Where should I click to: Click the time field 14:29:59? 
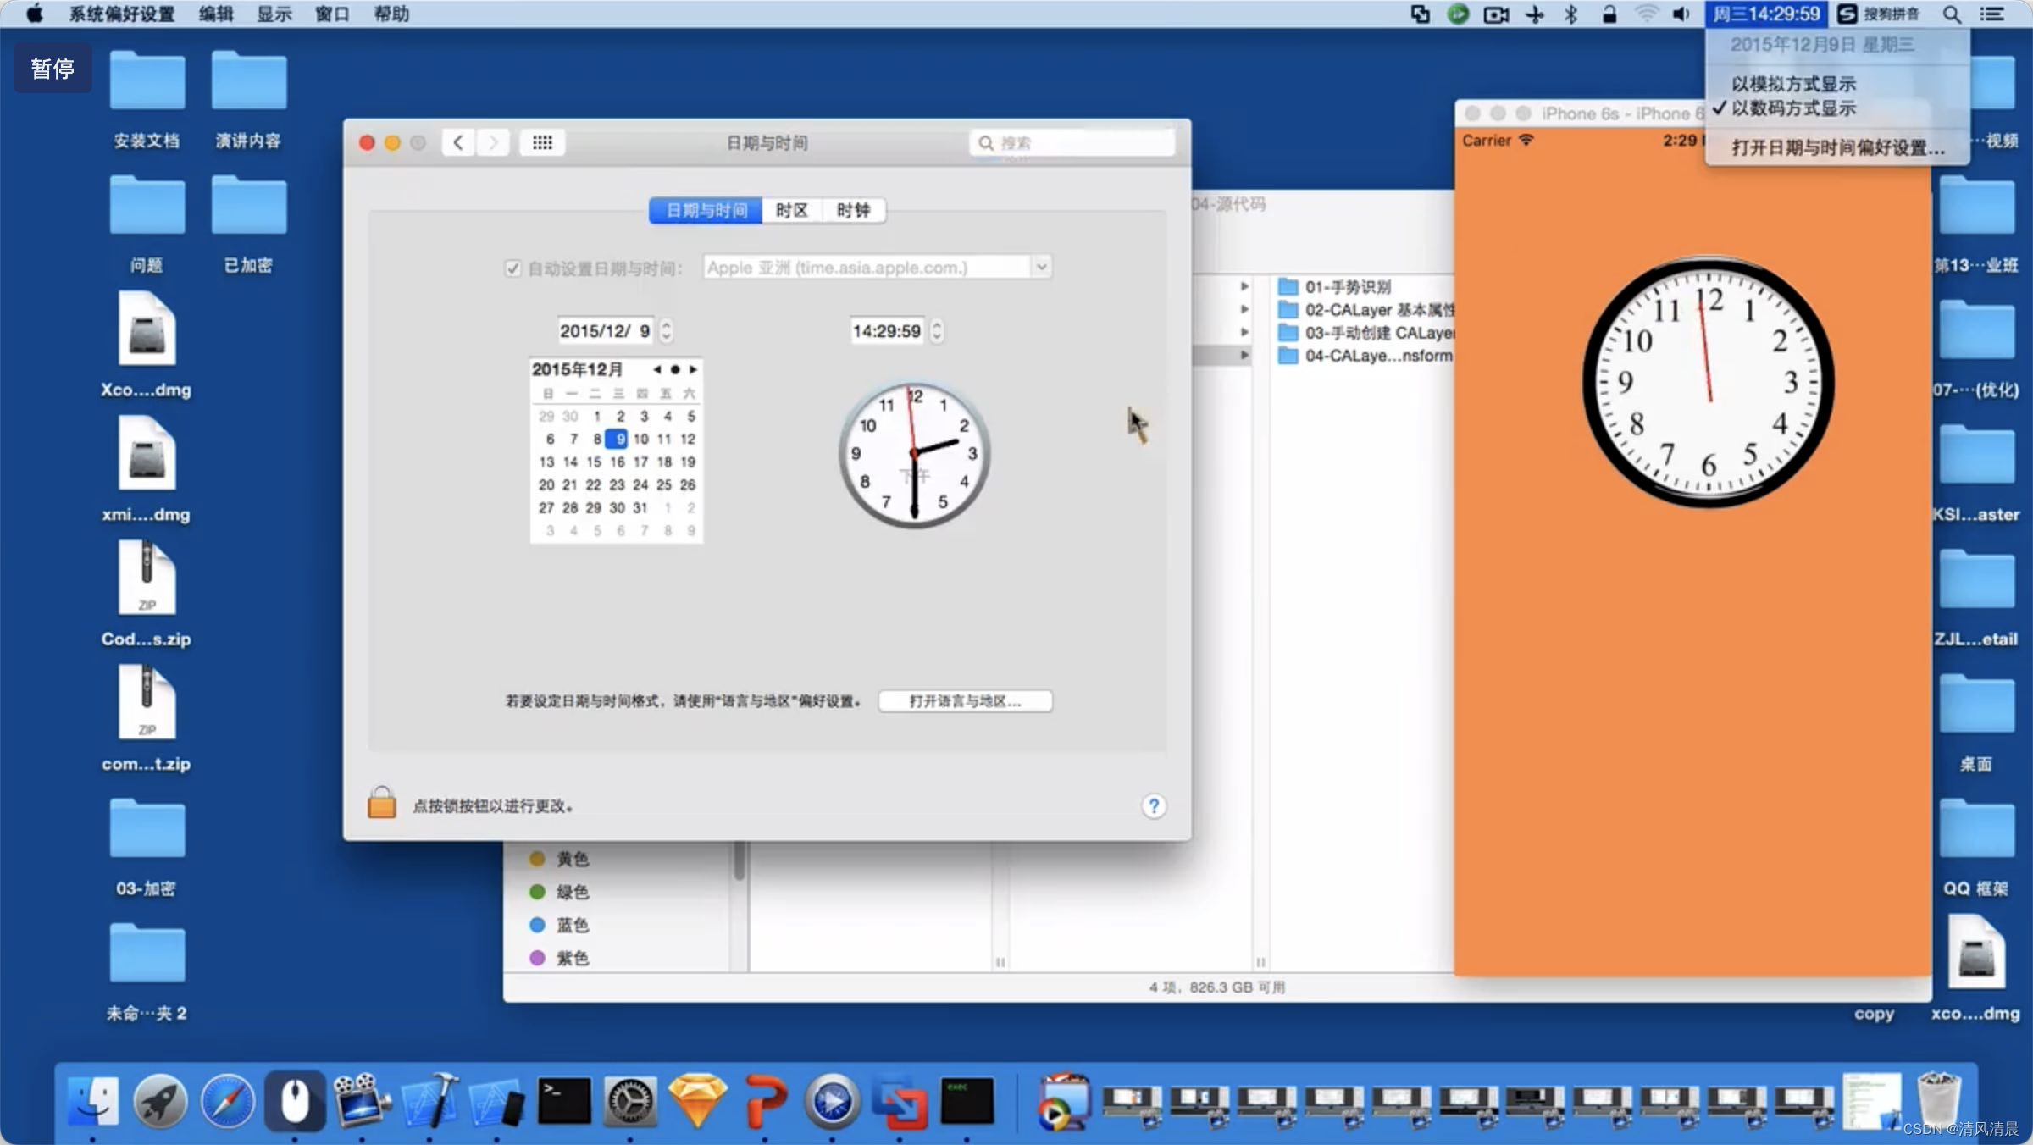(887, 330)
